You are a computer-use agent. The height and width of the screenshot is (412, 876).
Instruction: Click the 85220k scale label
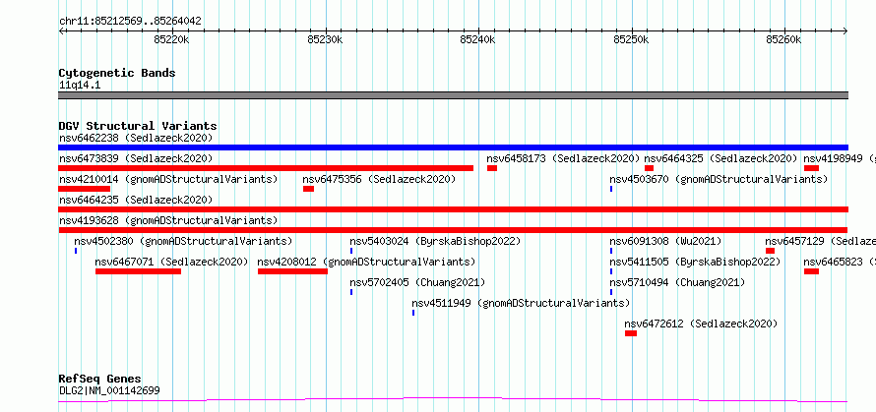(x=171, y=39)
